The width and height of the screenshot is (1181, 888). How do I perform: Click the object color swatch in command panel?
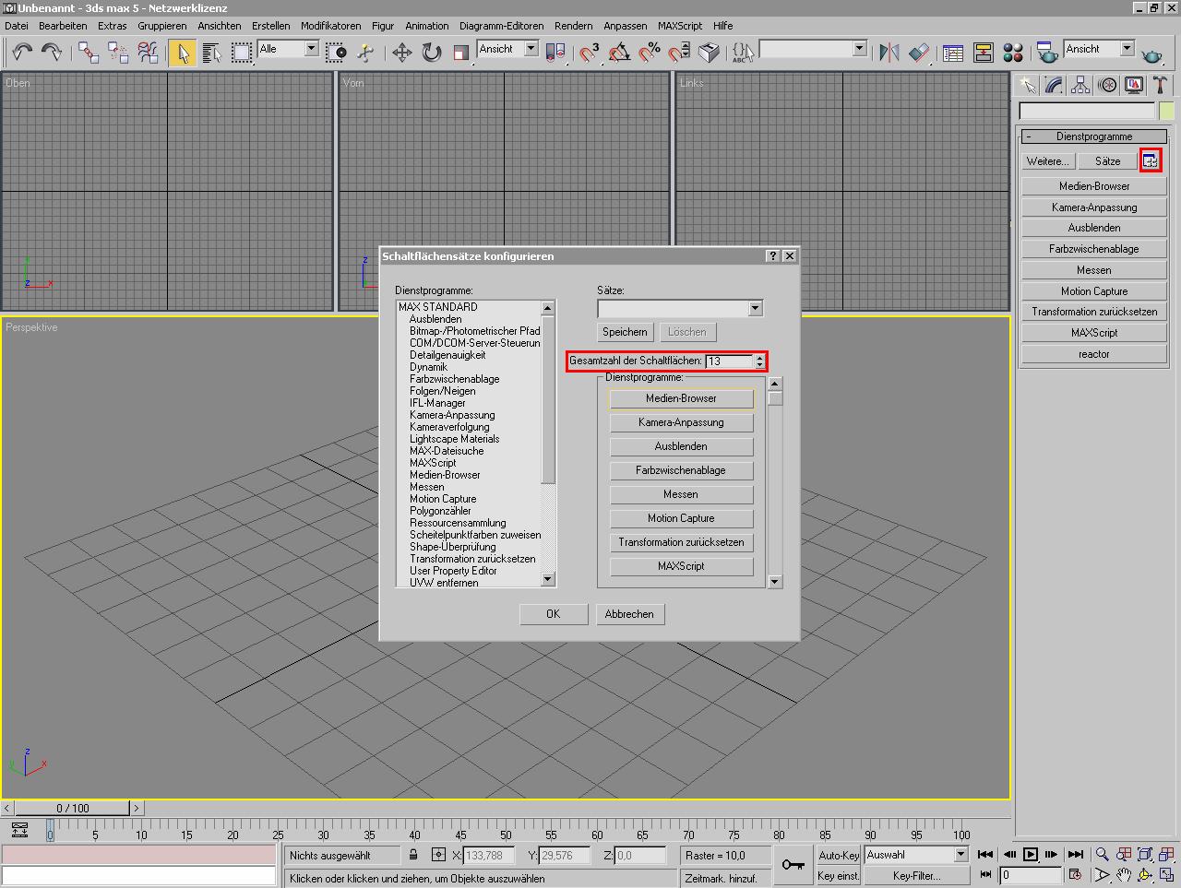[1166, 111]
